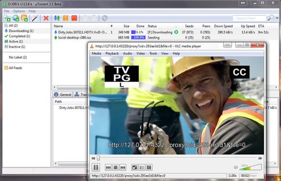281x181 pixels.
Task: Click the Start torrent arrows icon
Action: 57,18
